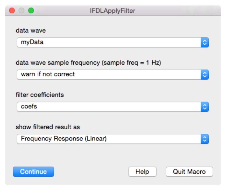226x190 pixels.
Task: Zoom the window with the green button
Action: pyautogui.click(x=31, y=11)
